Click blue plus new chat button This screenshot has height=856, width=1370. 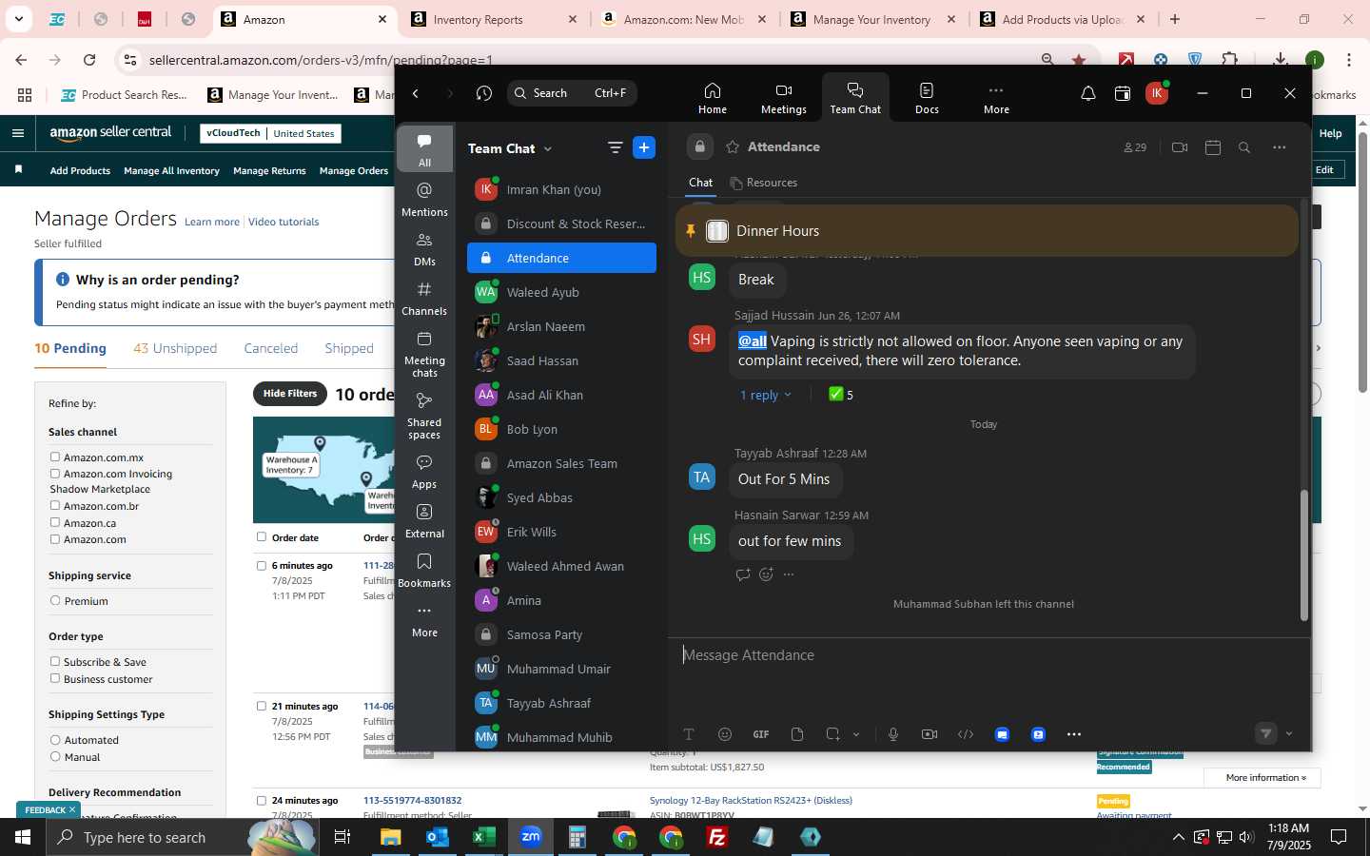(644, 147)
